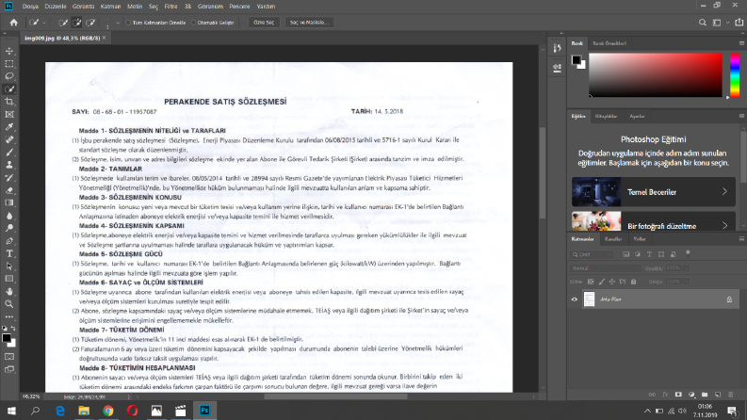Select the Hand tool
This screenshot has width=747, height=420.
click(9, 291)
